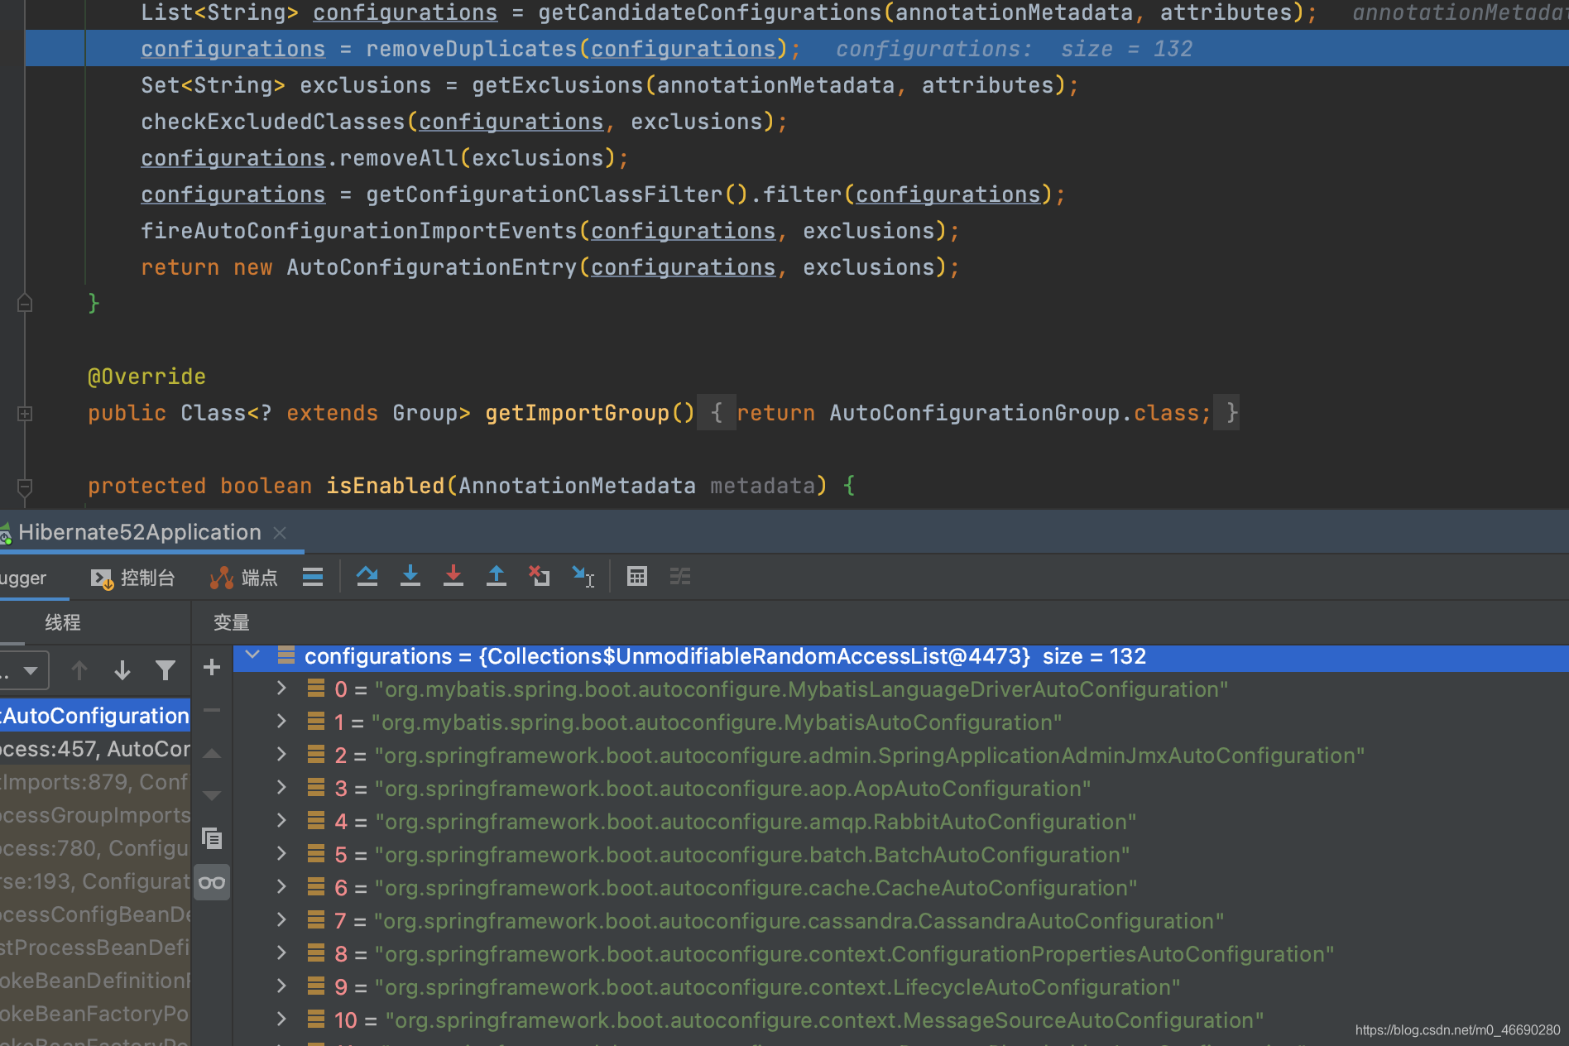This screenshot has height=1046, width=1569.
Task: Open the thread selector dropdown
Action: click(x=23, y=670)
